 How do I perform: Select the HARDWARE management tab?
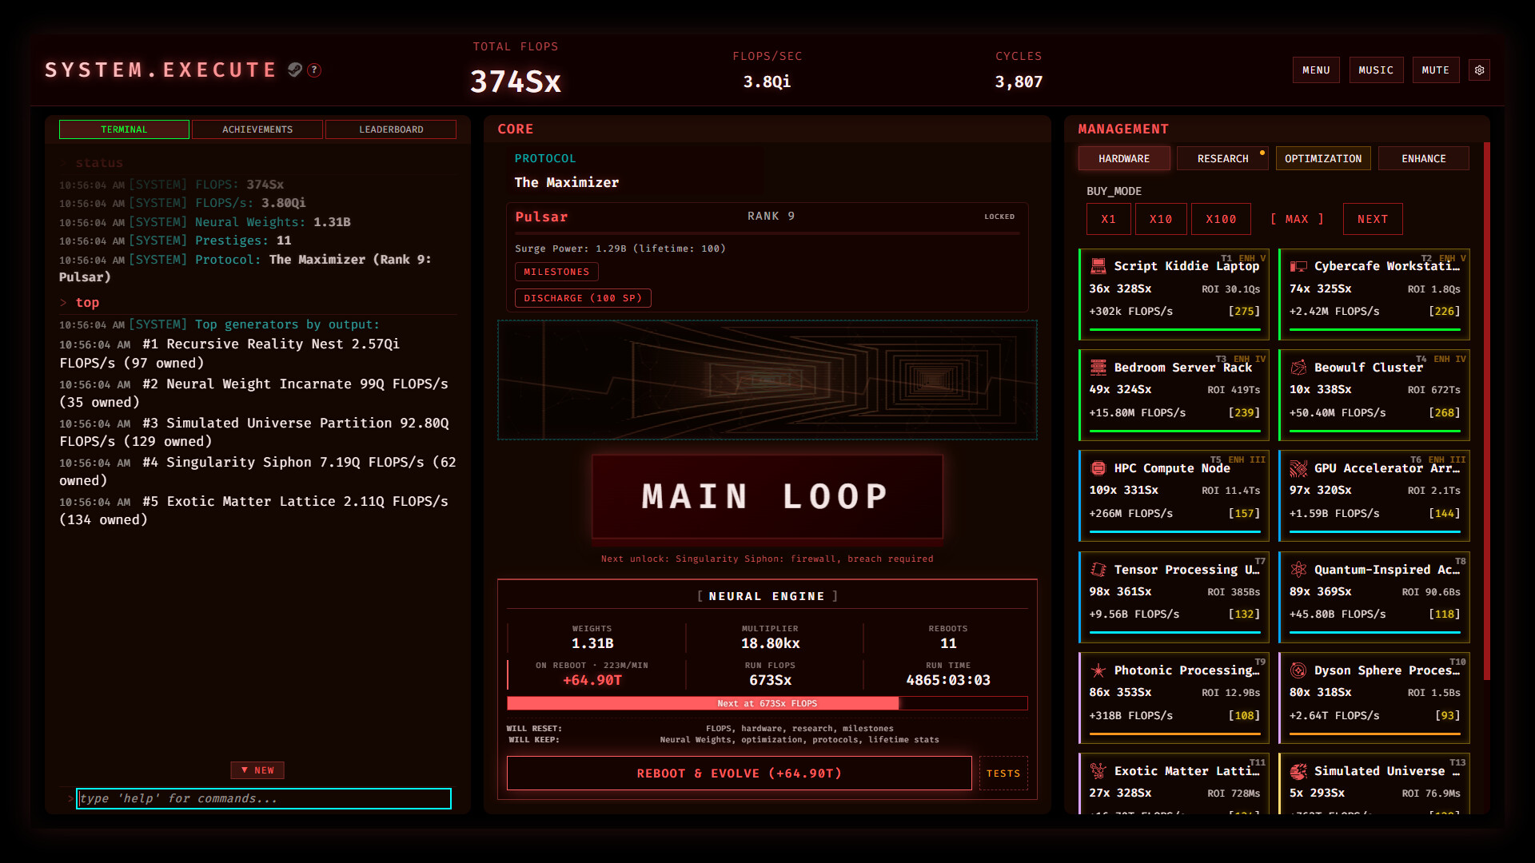[1124, 158]
